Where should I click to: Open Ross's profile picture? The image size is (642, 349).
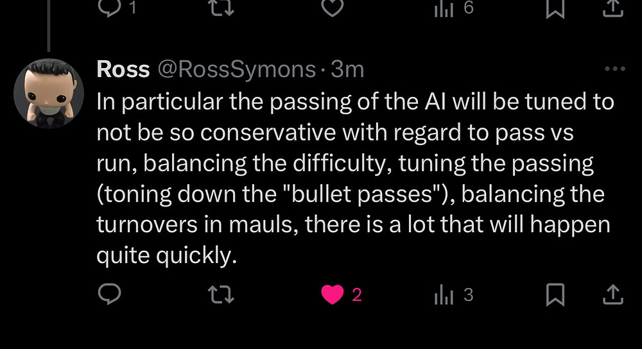[49, 93]
